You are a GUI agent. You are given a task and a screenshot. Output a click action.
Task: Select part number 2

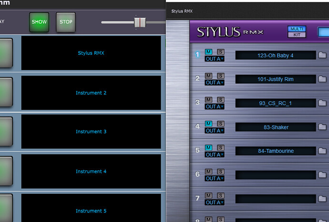(197, 78)
